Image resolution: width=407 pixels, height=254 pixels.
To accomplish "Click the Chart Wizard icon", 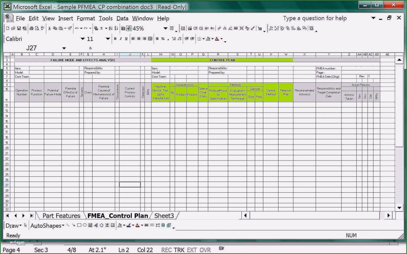I will 123,29.
